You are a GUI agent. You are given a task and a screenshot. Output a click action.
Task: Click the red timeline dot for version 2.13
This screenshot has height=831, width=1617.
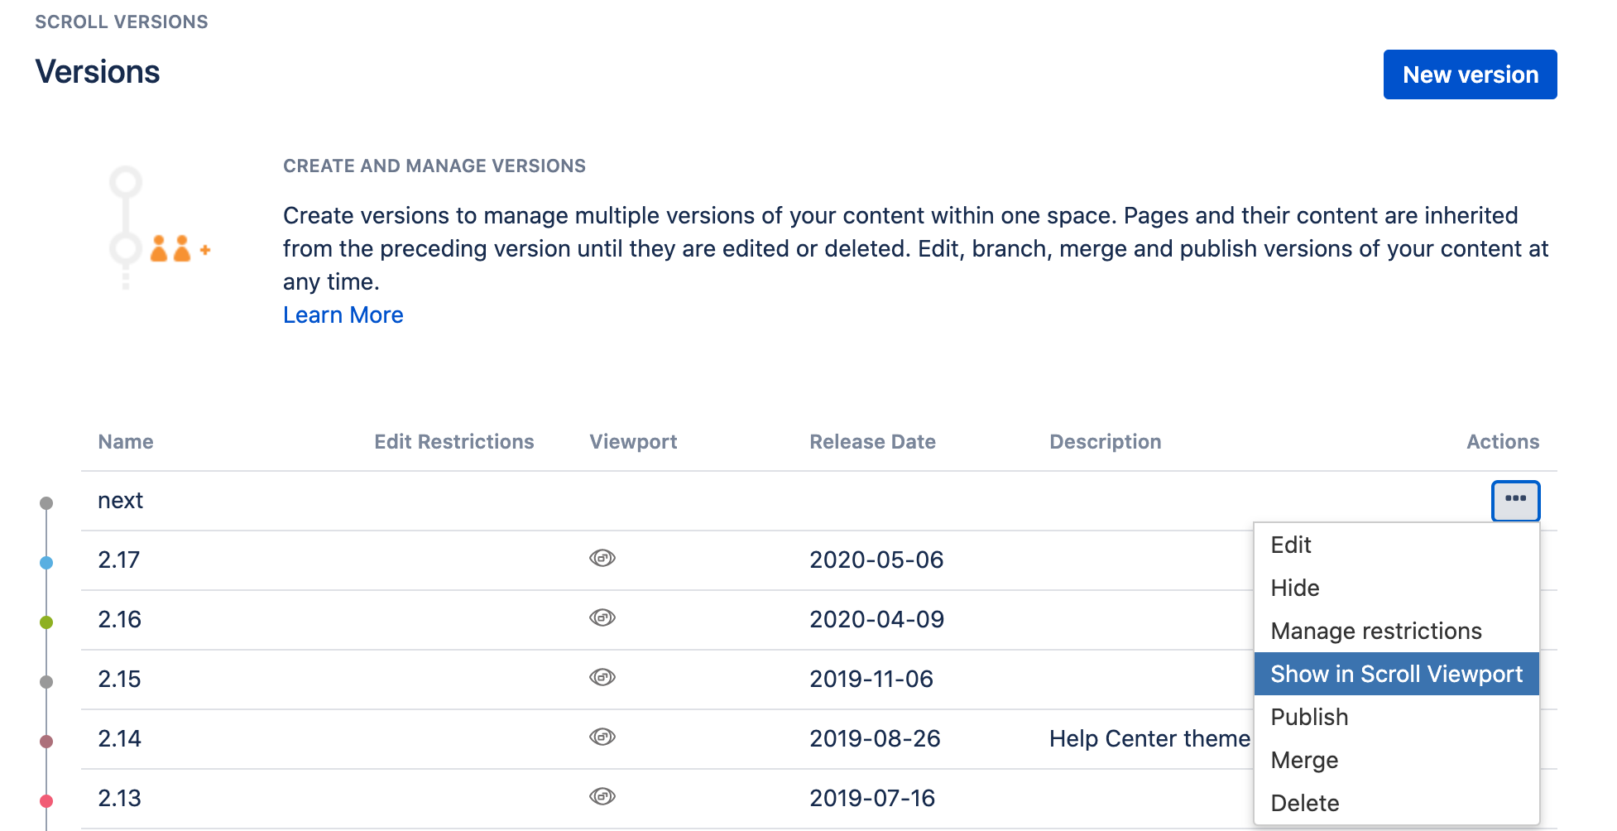(x=46, y=801)
